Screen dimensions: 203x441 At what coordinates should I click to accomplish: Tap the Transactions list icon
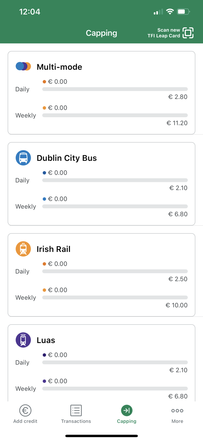tap(76, 410)
